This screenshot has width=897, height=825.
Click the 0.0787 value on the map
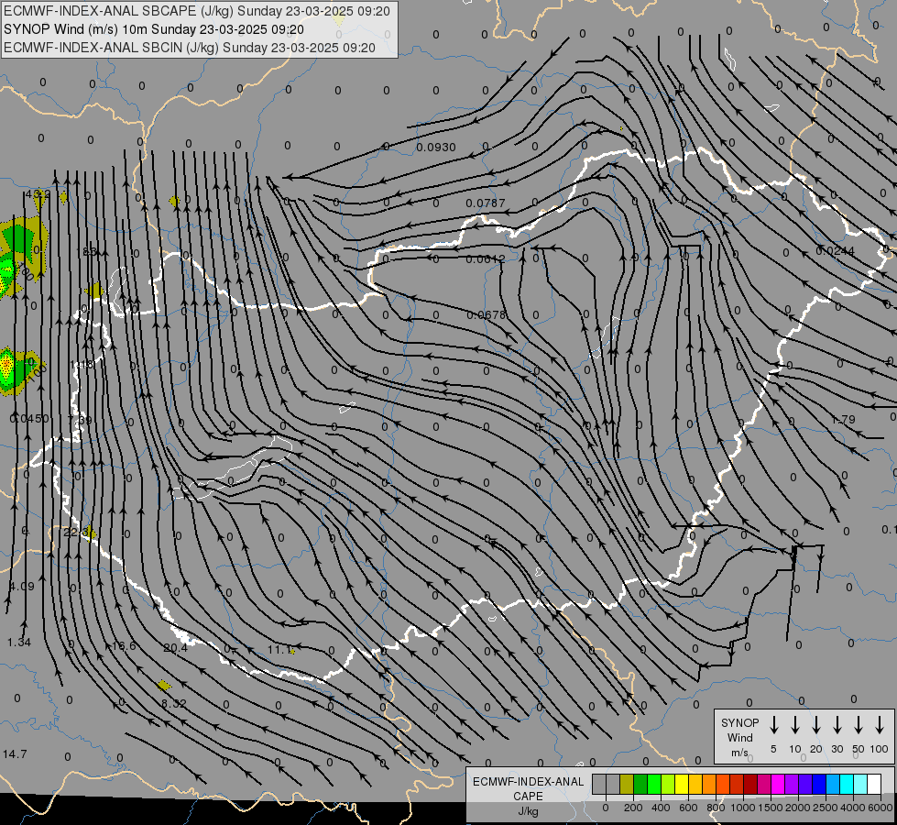click(485, 203)
